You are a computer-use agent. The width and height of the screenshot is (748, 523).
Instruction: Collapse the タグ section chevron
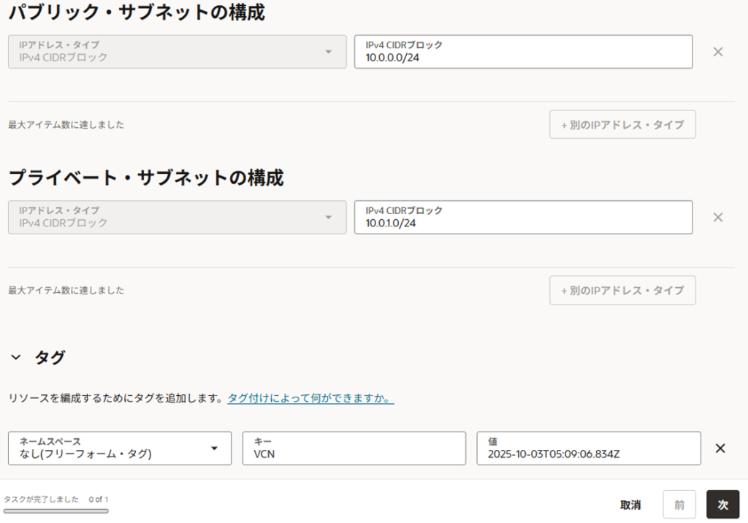[x=15, y=358]
